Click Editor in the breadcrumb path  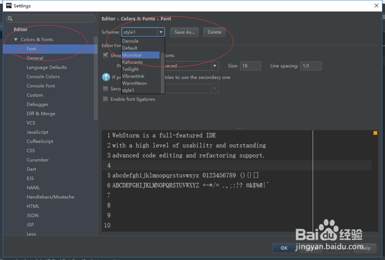pos(108,18)
